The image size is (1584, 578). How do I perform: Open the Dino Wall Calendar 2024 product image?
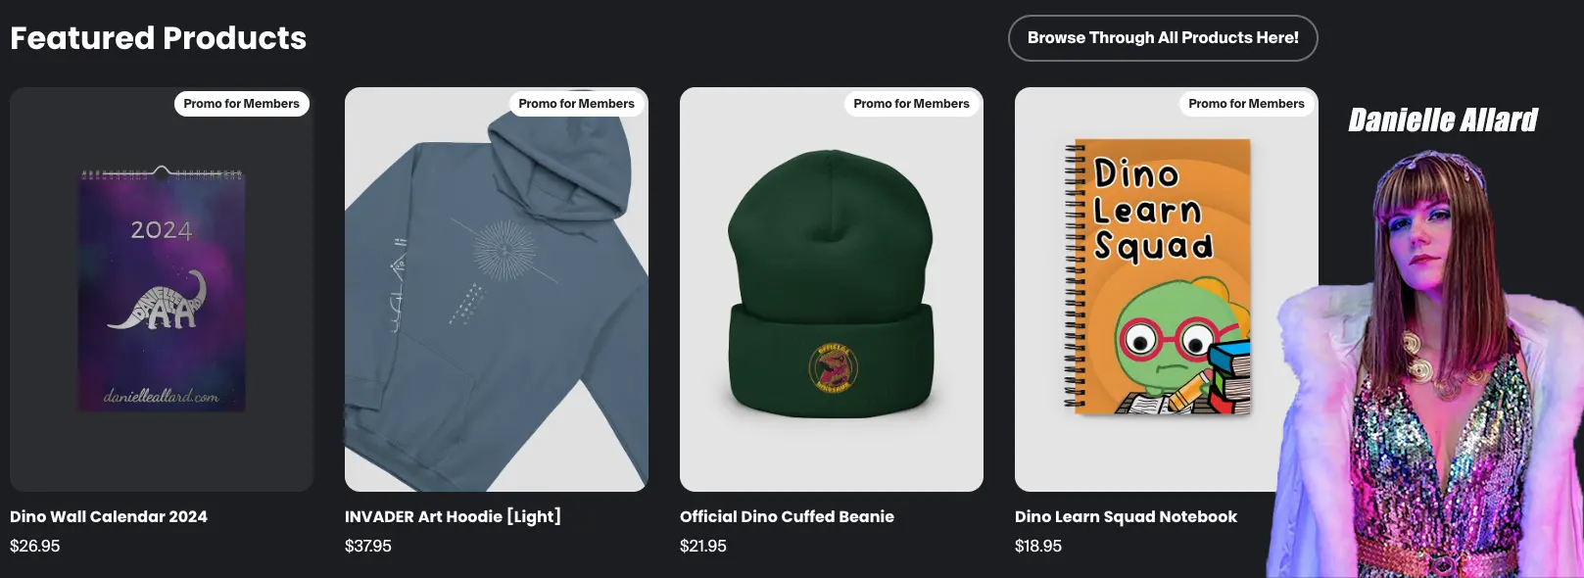(161, 289)
